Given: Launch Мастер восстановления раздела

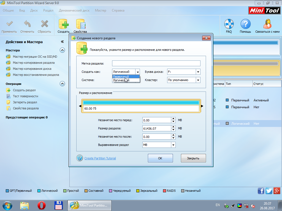Looking at the screenshot, I should point(36,75).
